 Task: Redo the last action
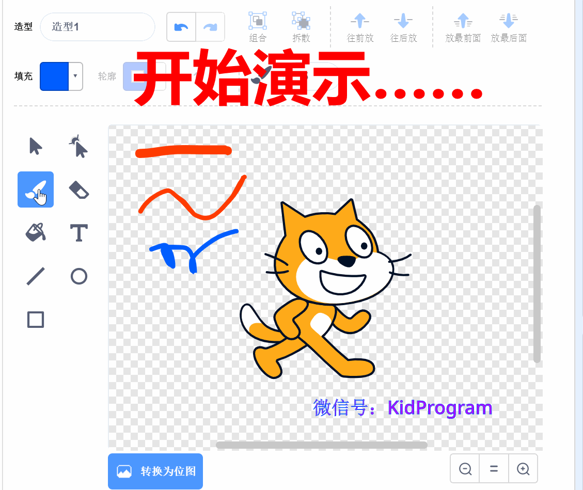[x=210, y=27]
